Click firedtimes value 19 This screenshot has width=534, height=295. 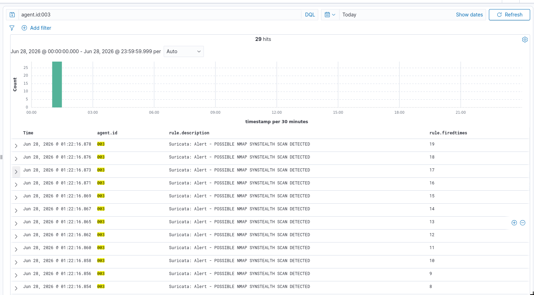(x=432, y=144)
